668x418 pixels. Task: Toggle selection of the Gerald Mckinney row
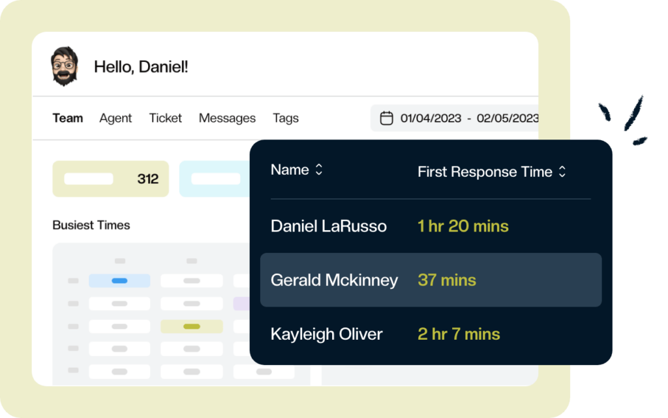(431, 280)
